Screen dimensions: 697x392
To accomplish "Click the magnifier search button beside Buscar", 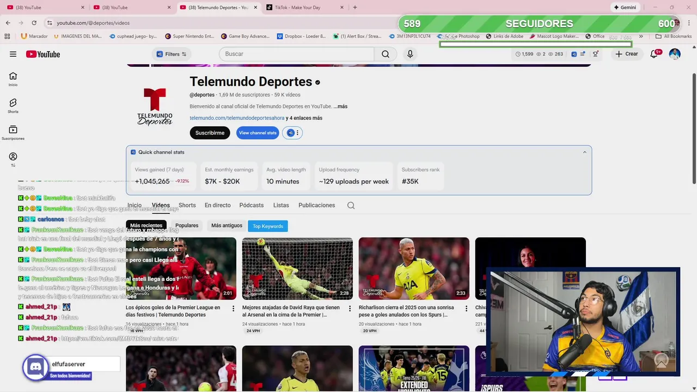I will [386, 54].
